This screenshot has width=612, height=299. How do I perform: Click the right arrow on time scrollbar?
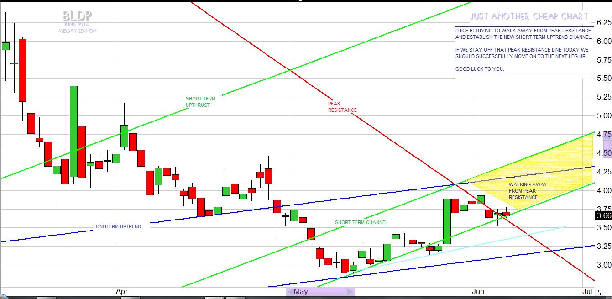[x=350, y=292]
